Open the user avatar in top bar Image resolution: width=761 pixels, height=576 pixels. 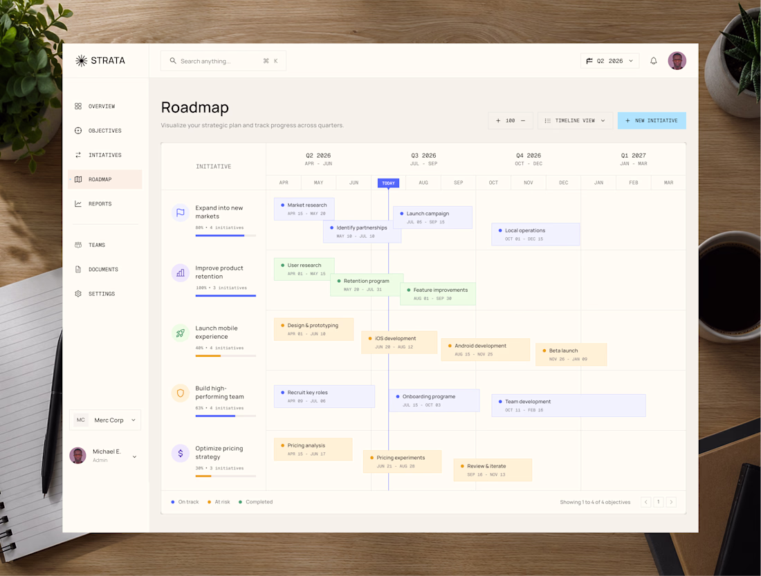point(677,61)
